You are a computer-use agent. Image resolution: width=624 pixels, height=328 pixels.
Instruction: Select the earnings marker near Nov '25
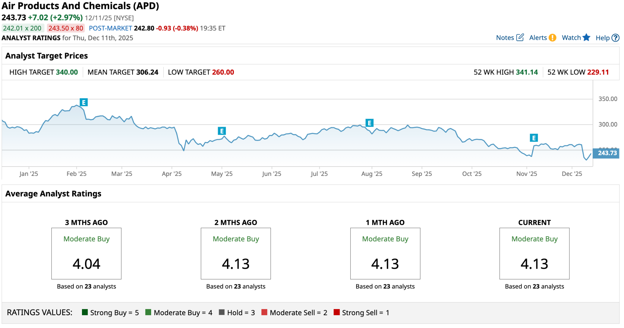click(x=534, y=138)
